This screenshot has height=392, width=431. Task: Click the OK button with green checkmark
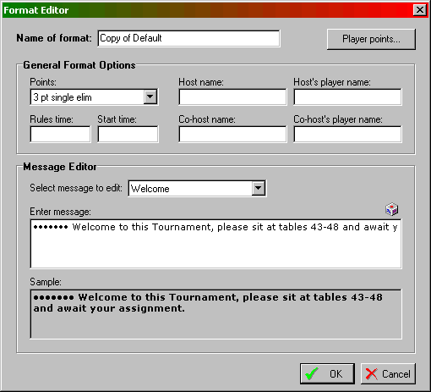click(327, 373)
